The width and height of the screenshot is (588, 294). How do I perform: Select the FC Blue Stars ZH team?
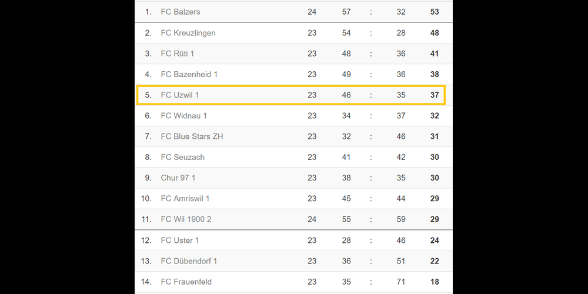pos(192,136)
